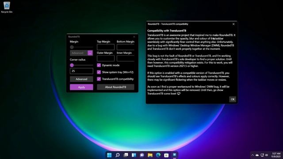Focus the Outer Margin input field
This screenshot has height=159, width=283.
pyautogui.click(x=106, y=58)
